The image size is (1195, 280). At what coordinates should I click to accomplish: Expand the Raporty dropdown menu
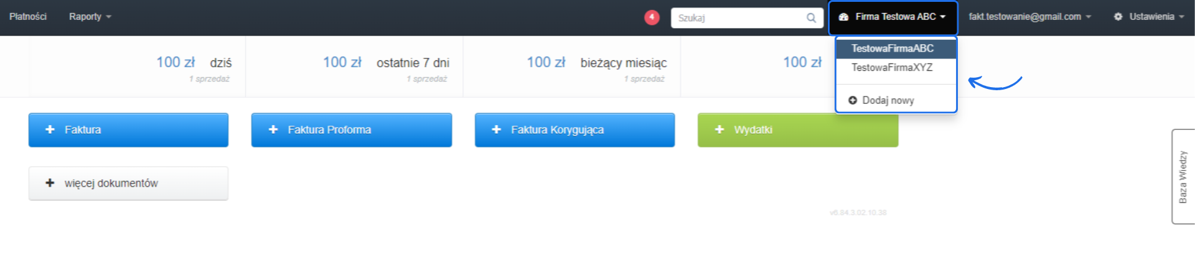[x=90, y=17]
